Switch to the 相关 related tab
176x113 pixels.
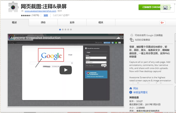[x=101, y=23]
